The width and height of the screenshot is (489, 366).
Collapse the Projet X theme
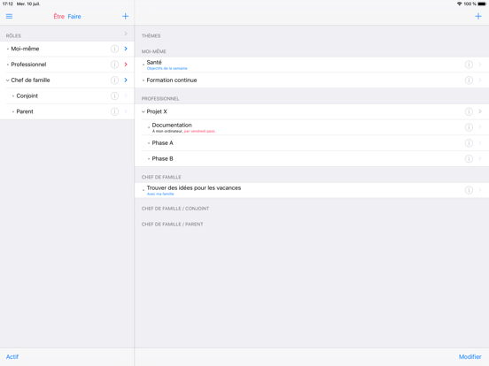point(144,111)
